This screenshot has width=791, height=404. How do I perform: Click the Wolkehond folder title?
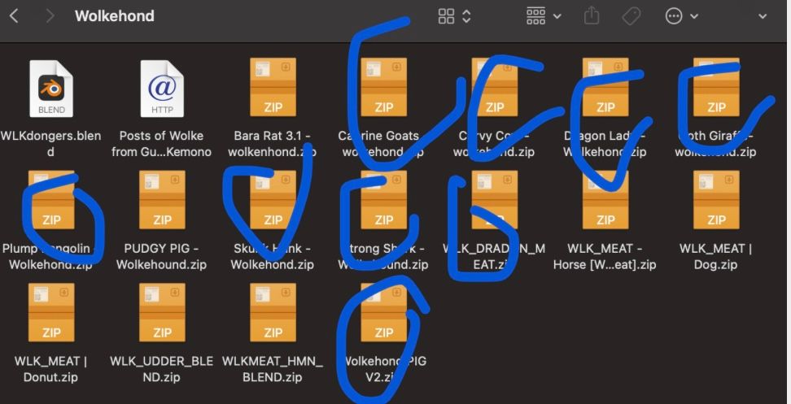tap(115, 16)
